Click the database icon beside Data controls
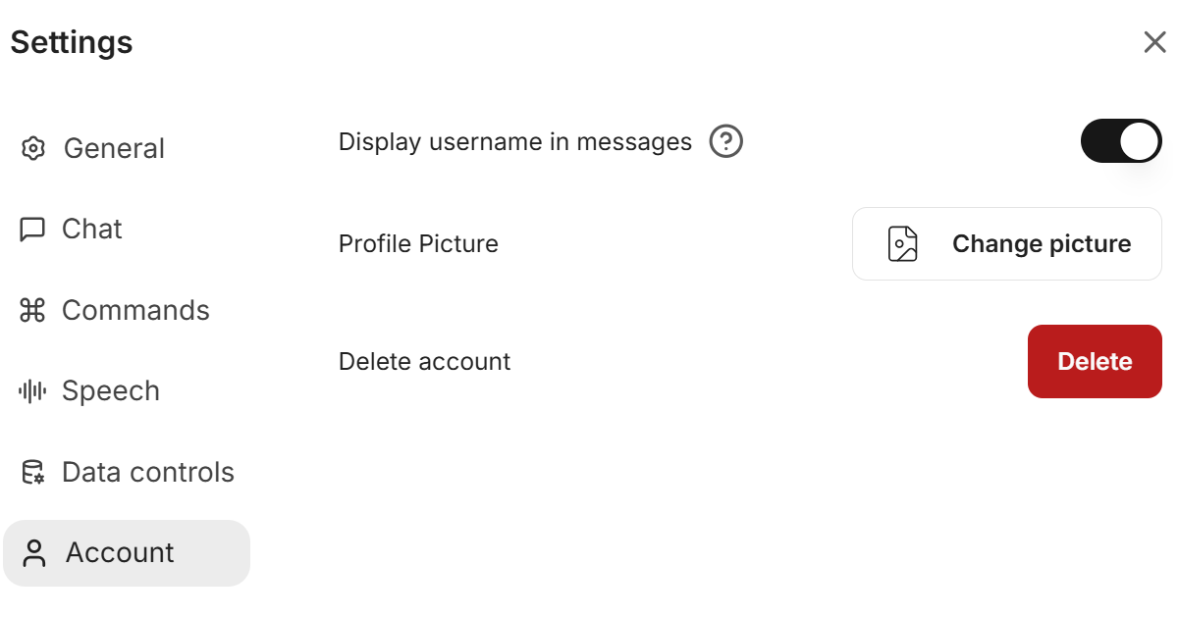 coord(33,473)
